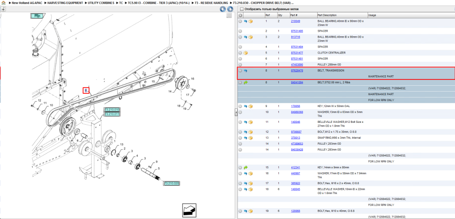The height and width of the screenshot is (219, 455).
Task: Click green arrow icon for BELT,5752.00 mm row
Action: coord(246,83)
